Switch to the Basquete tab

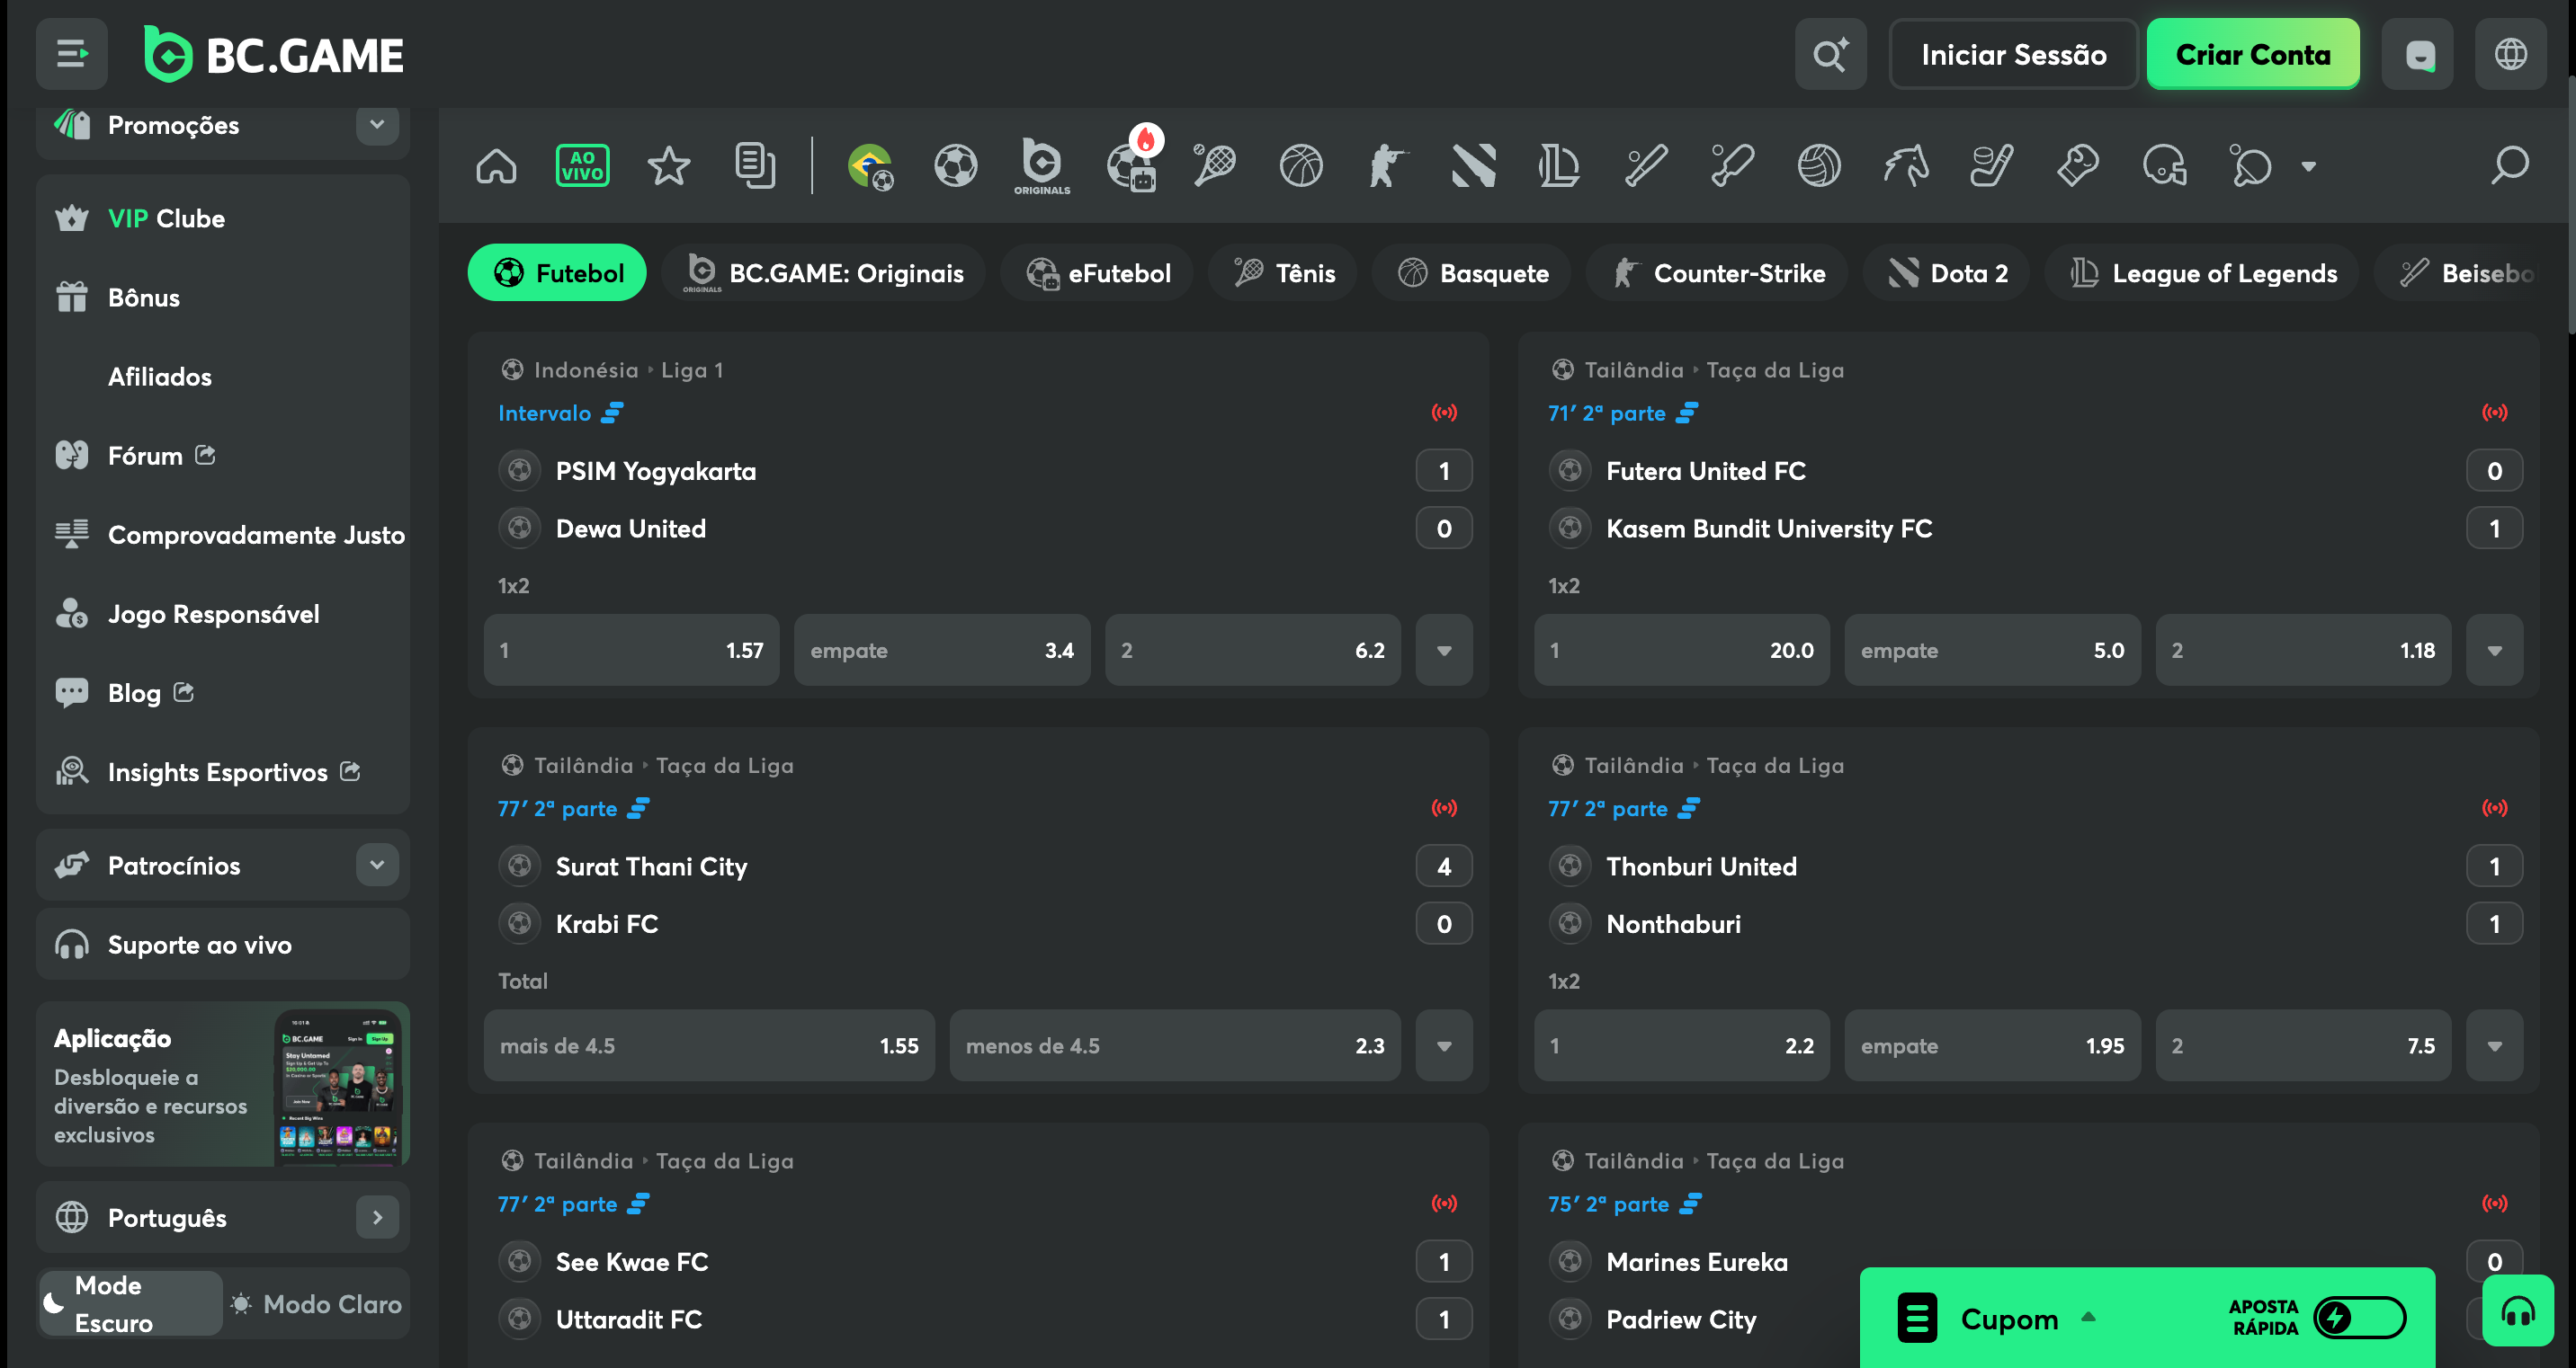[1472, 273]
